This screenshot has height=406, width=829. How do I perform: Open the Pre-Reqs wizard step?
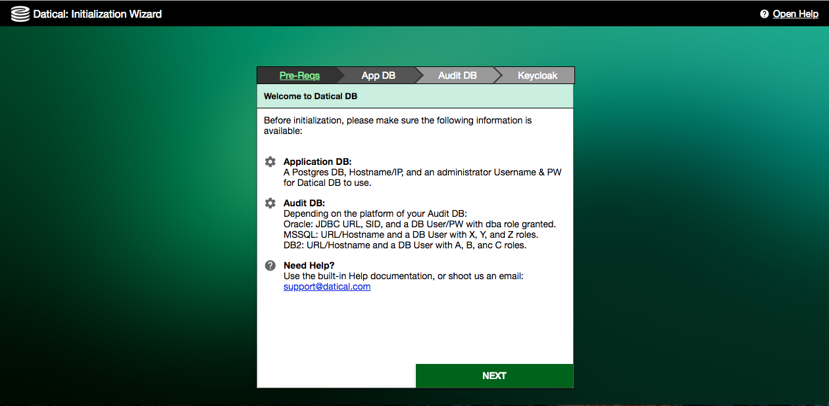pyautogui.click(x=299, y=76)
